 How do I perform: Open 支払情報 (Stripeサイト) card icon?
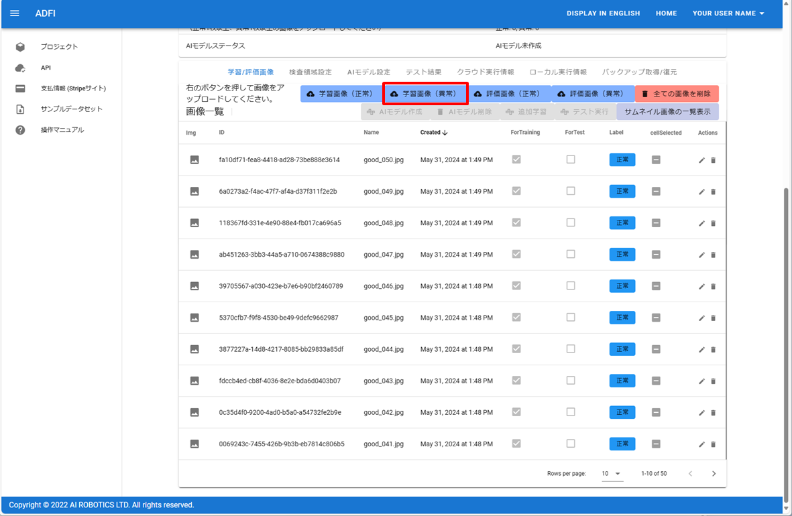click(x=20, y=88)
